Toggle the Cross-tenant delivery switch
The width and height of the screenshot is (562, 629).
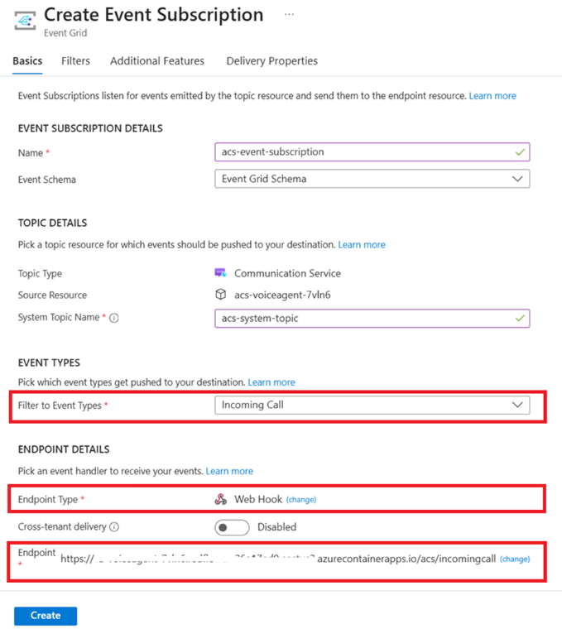(x=232, y=527)
